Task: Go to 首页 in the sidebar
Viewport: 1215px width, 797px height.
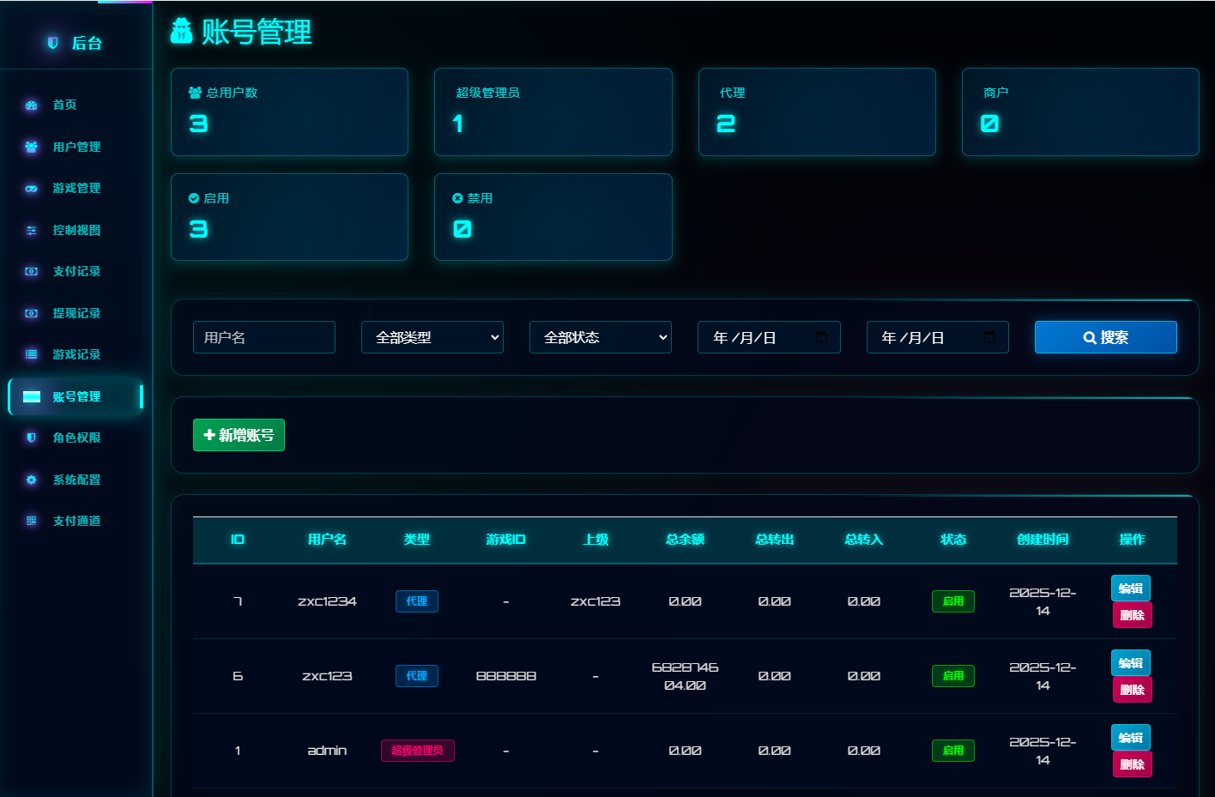Action: tap(76, 105)
